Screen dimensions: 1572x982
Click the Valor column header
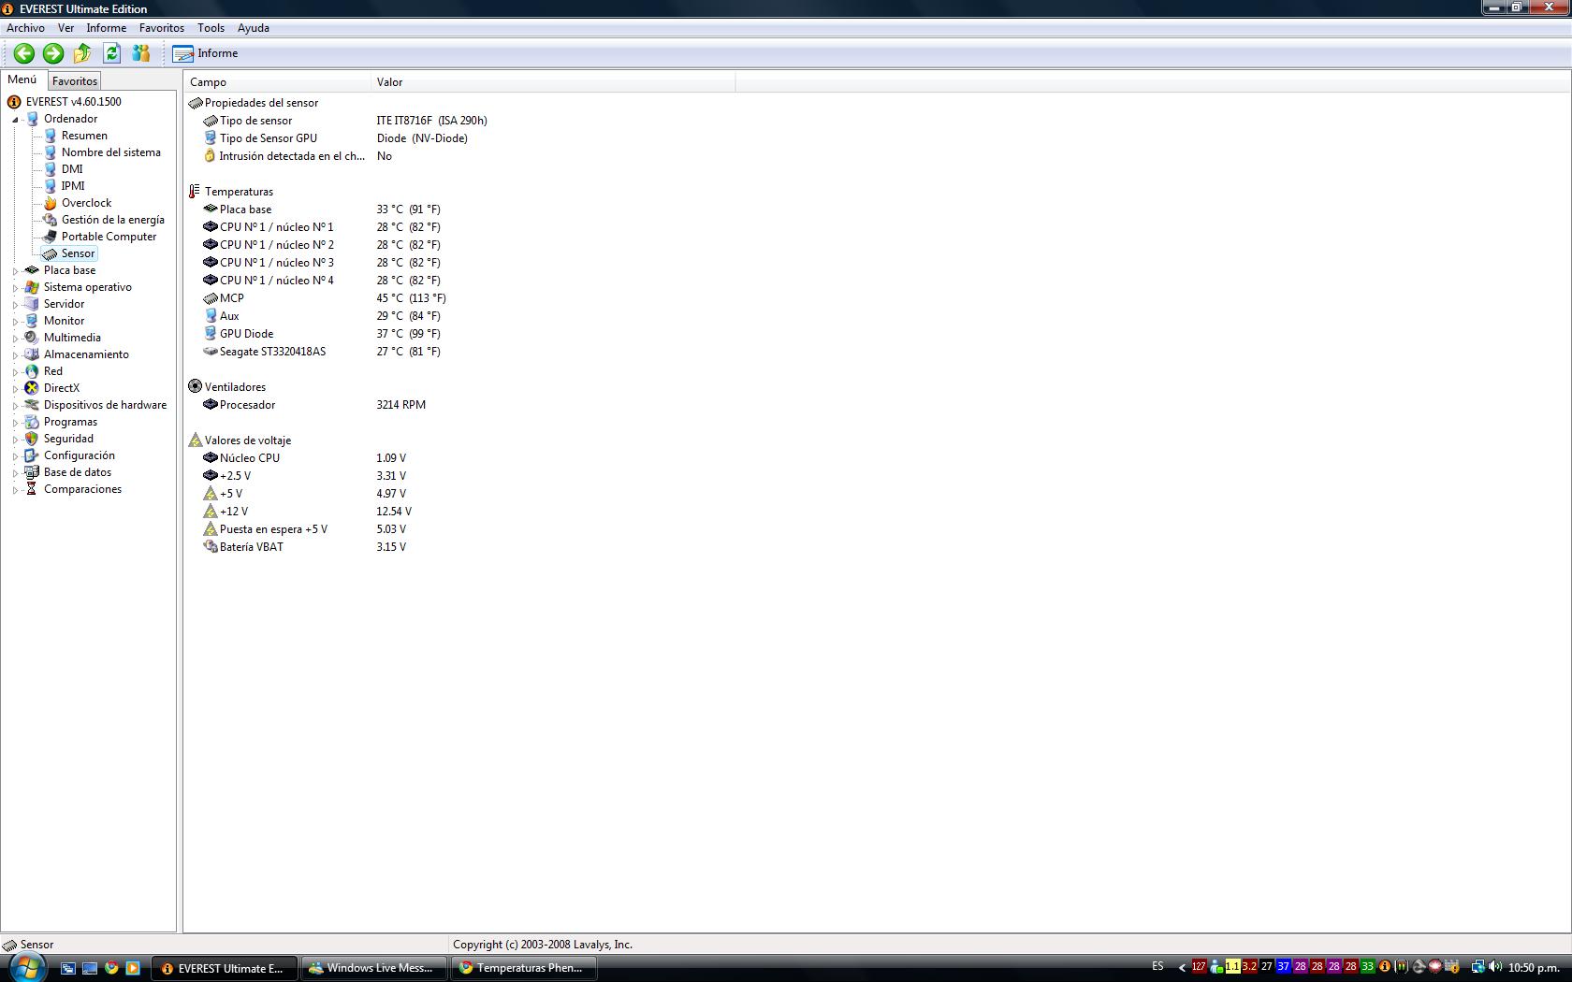pos(390,82)
